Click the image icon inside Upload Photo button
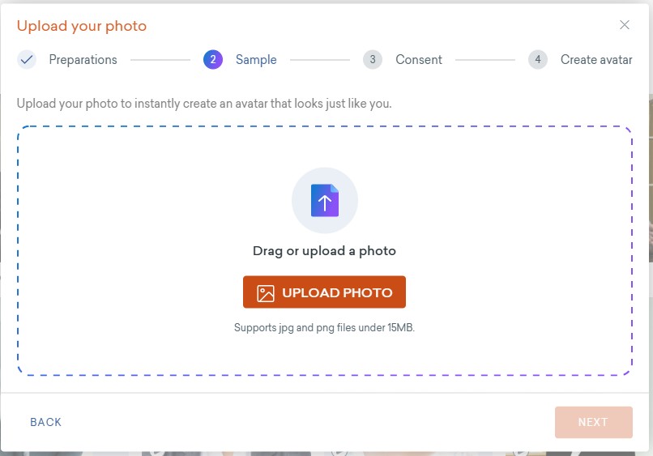The height and width of the screenshot is (456, 653). (x=266, y=293)
